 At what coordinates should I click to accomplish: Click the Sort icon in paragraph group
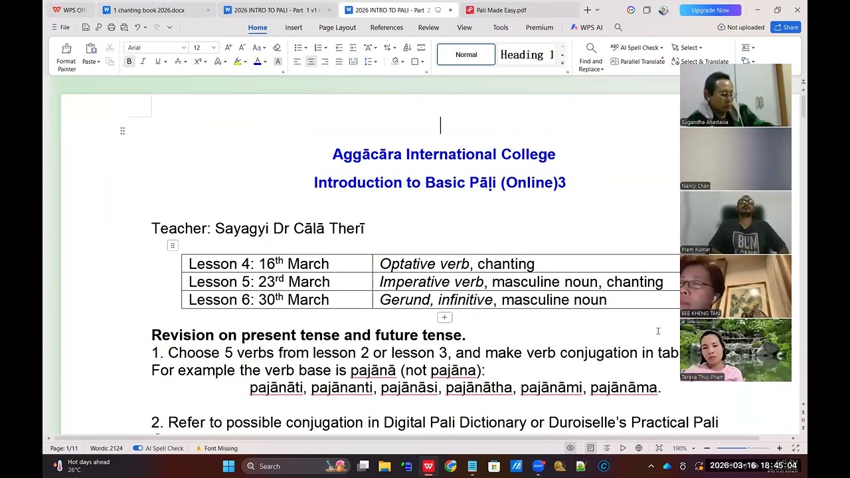pos(407,48)
